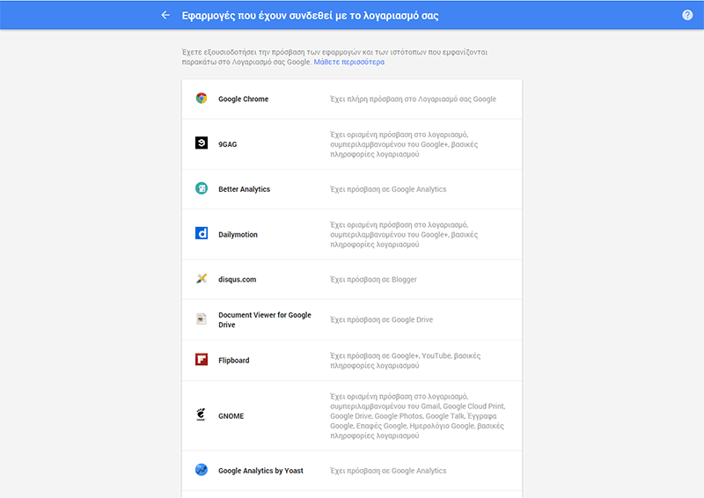Click the red Flipboard icon
This screenshot has height=498, width=704.
coord(202,359)
